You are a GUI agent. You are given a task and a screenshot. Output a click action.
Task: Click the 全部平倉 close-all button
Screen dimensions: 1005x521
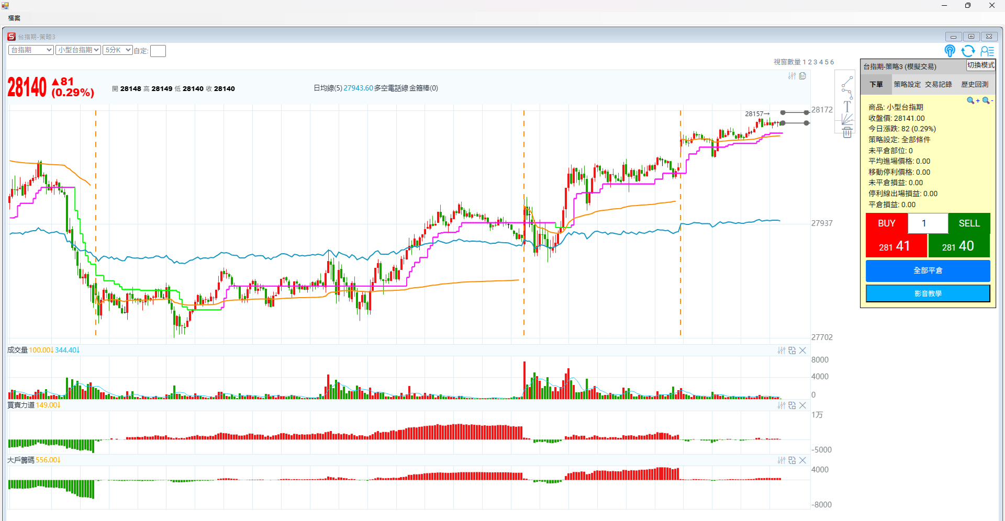928,270
